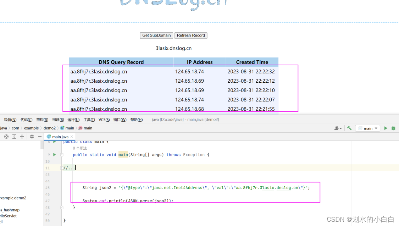Open the VCS(S) menu
Image resolution: width=399 pixels, height=226 pixels.
(104, 120)
